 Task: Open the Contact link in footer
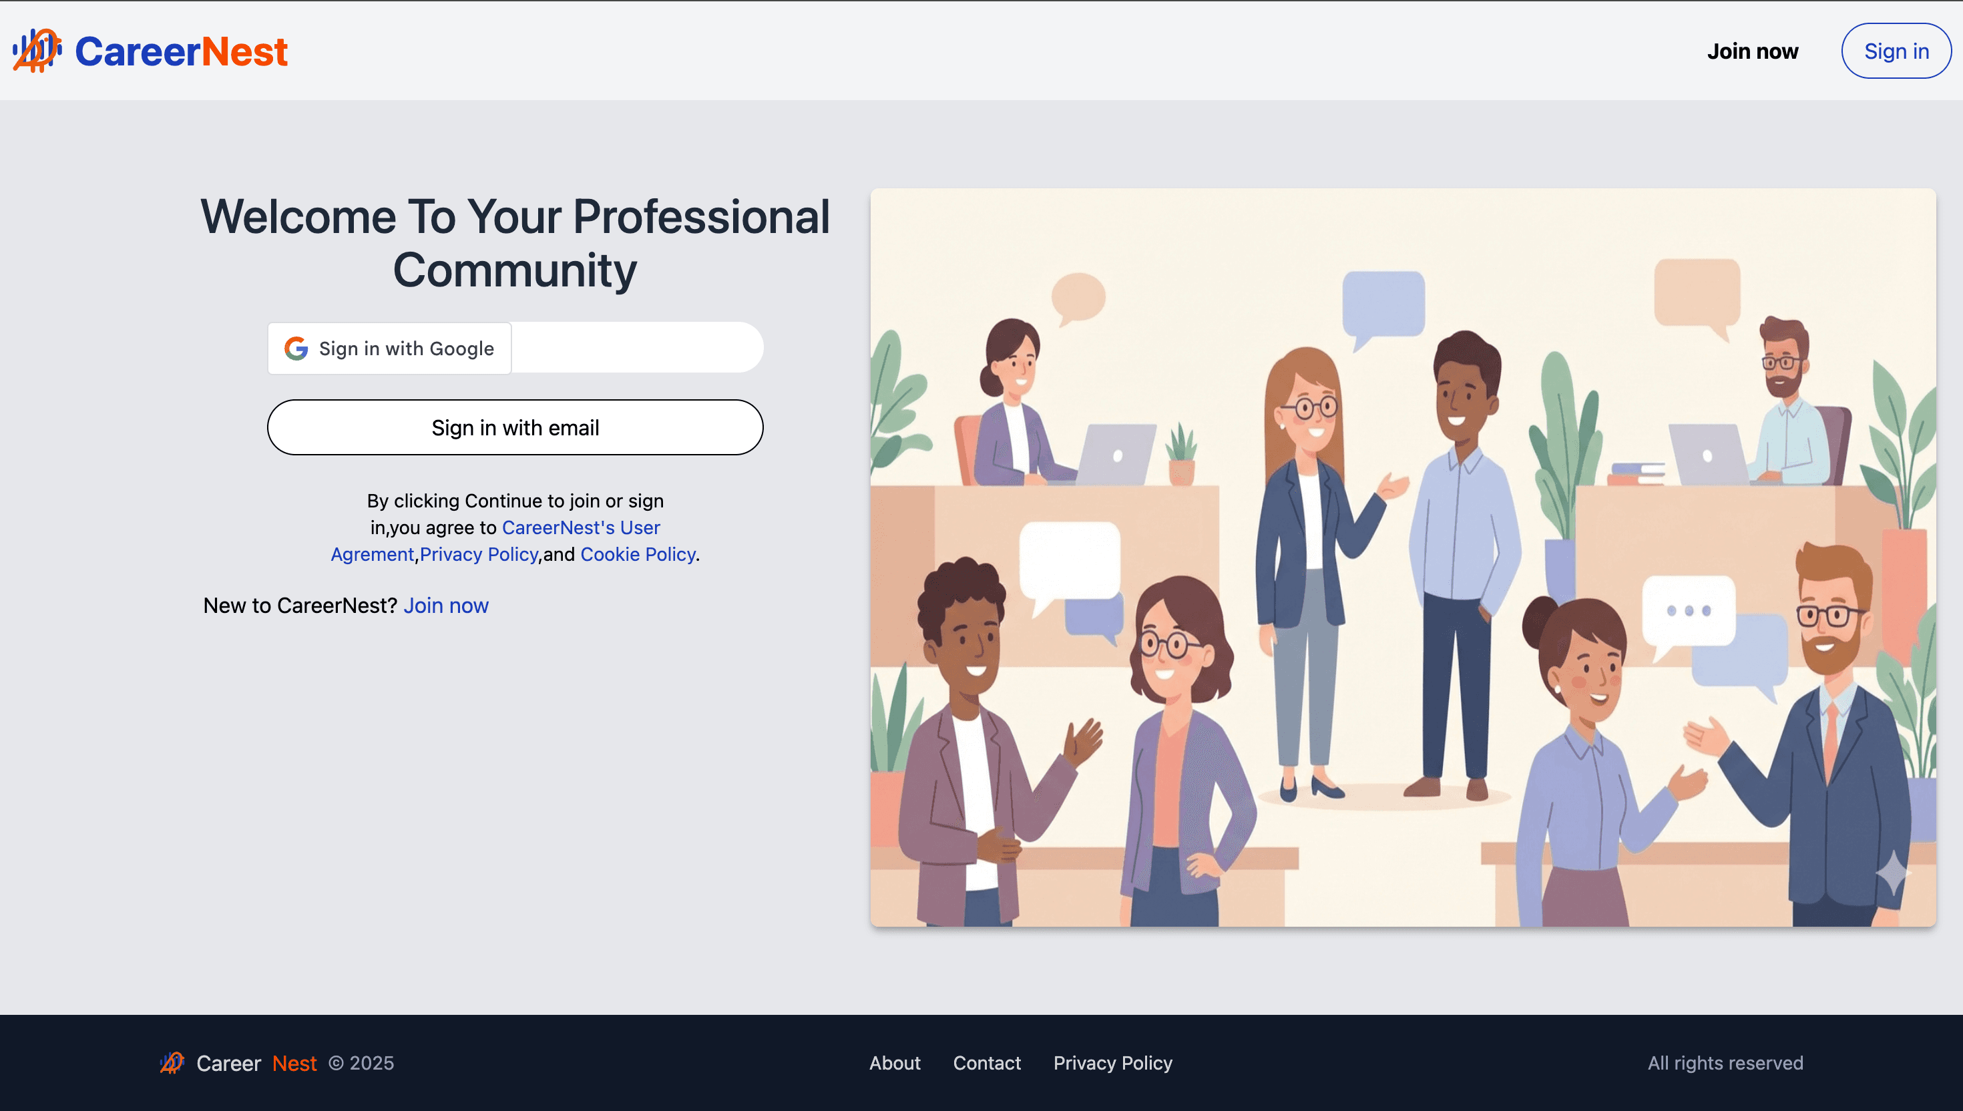(x=986, y=1063)
